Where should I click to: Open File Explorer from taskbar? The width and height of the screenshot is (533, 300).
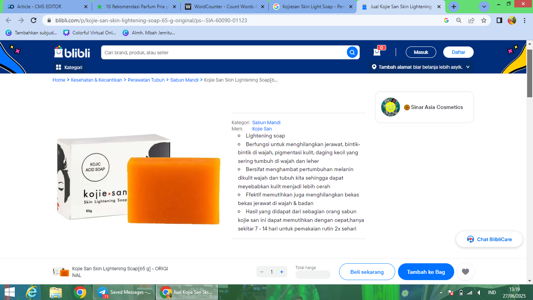[56, 292]
